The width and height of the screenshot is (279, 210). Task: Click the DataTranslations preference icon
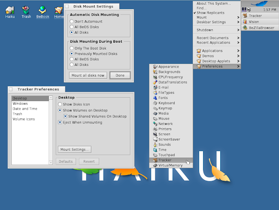pos(155,82)
